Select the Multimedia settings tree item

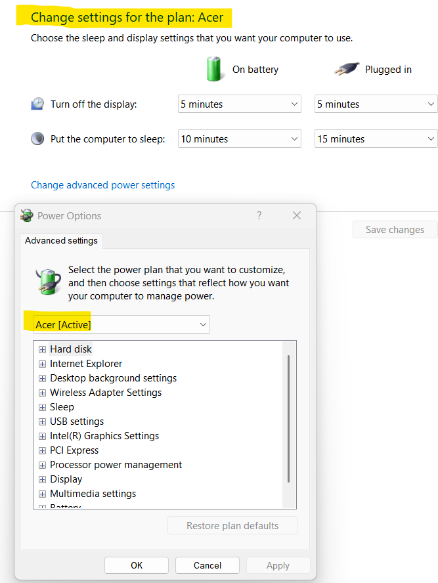pos(93,494)
